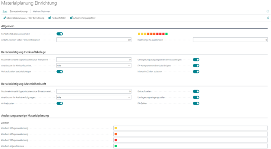Click the Anzahl Zeichen voller Fortschrittsbalken field
Screen dimensions: 271x149
tap(94, 40)
